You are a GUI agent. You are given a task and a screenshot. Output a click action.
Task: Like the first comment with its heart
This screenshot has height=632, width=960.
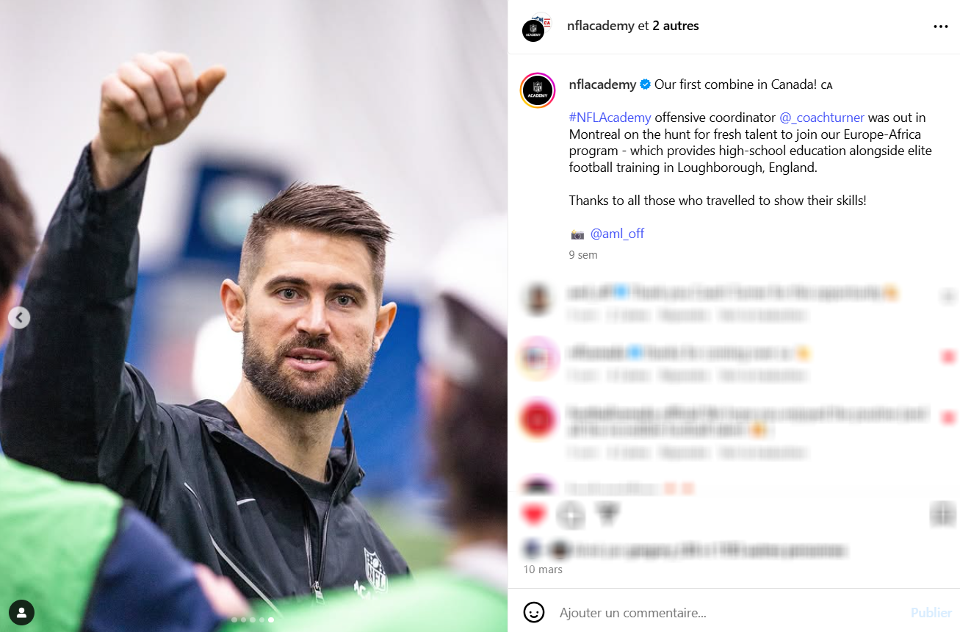point(948,297)
